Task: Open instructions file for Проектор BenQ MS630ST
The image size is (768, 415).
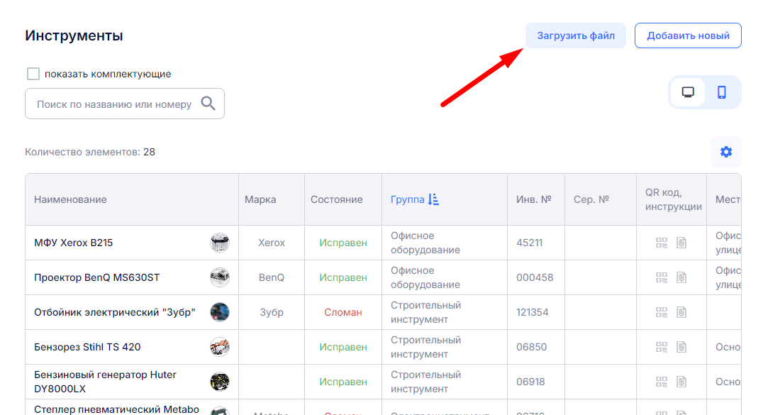Action: tap(681, 277)
